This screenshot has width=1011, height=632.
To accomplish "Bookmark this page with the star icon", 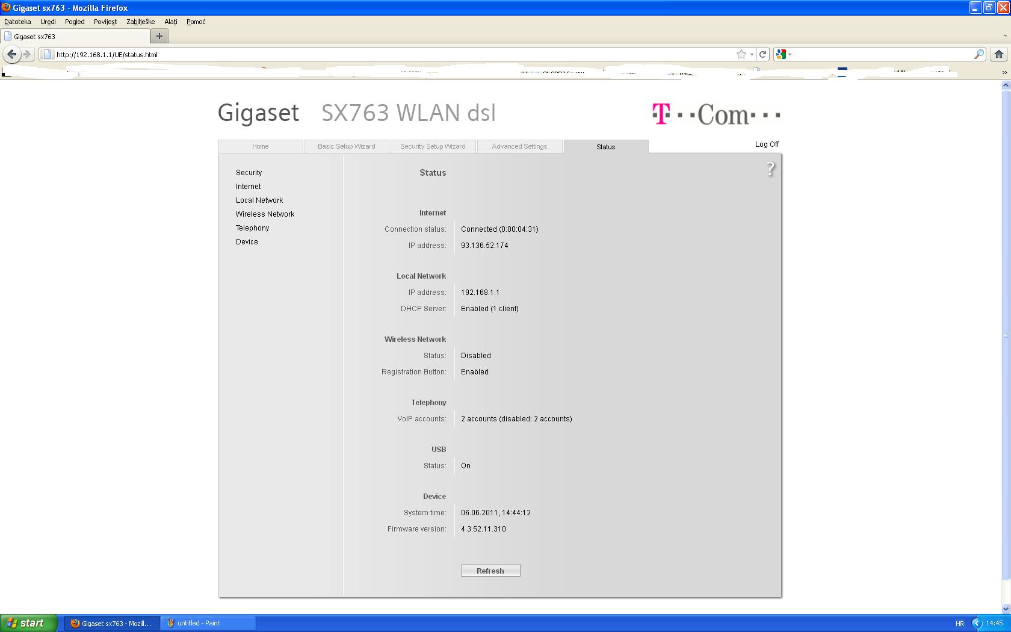I will tap(741, 54).
